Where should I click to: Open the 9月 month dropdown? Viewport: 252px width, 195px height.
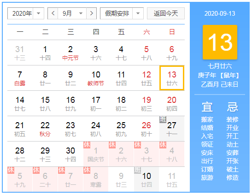[x=72, y=13]
